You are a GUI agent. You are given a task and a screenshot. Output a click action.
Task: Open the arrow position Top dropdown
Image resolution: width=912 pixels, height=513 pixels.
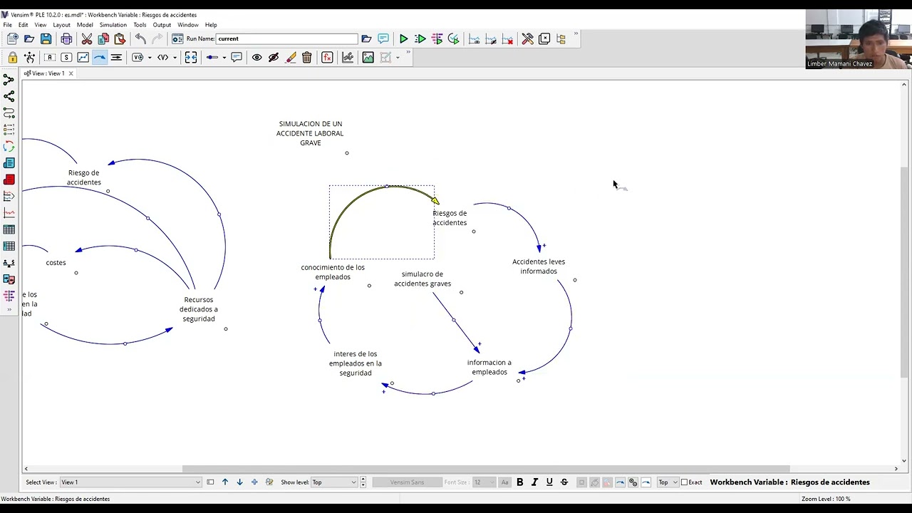(668, 482)
